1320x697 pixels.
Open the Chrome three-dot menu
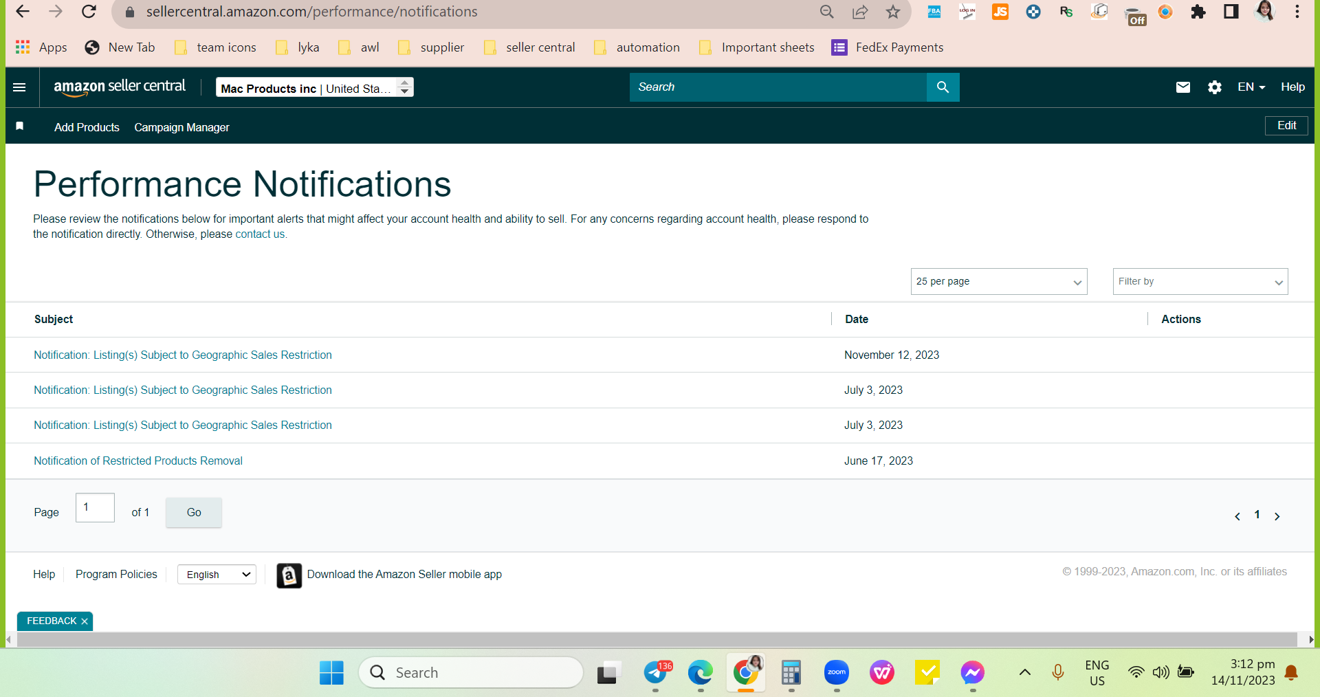(1297, 12)
